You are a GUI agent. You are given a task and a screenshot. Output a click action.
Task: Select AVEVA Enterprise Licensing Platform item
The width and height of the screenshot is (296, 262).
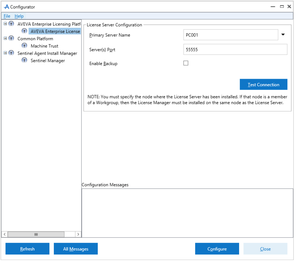click(49, 24)
